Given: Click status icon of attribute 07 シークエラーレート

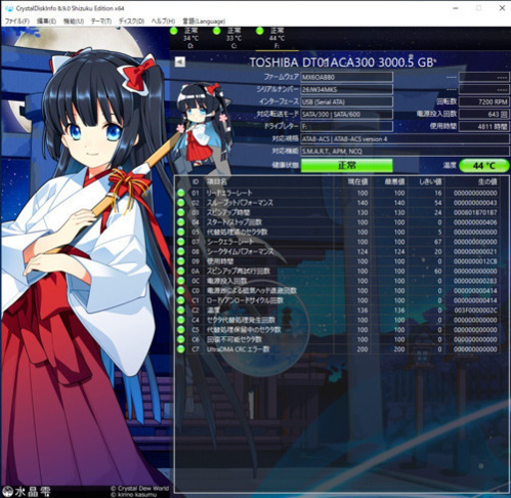Looking at the screenshot, I should coord(181,242).
